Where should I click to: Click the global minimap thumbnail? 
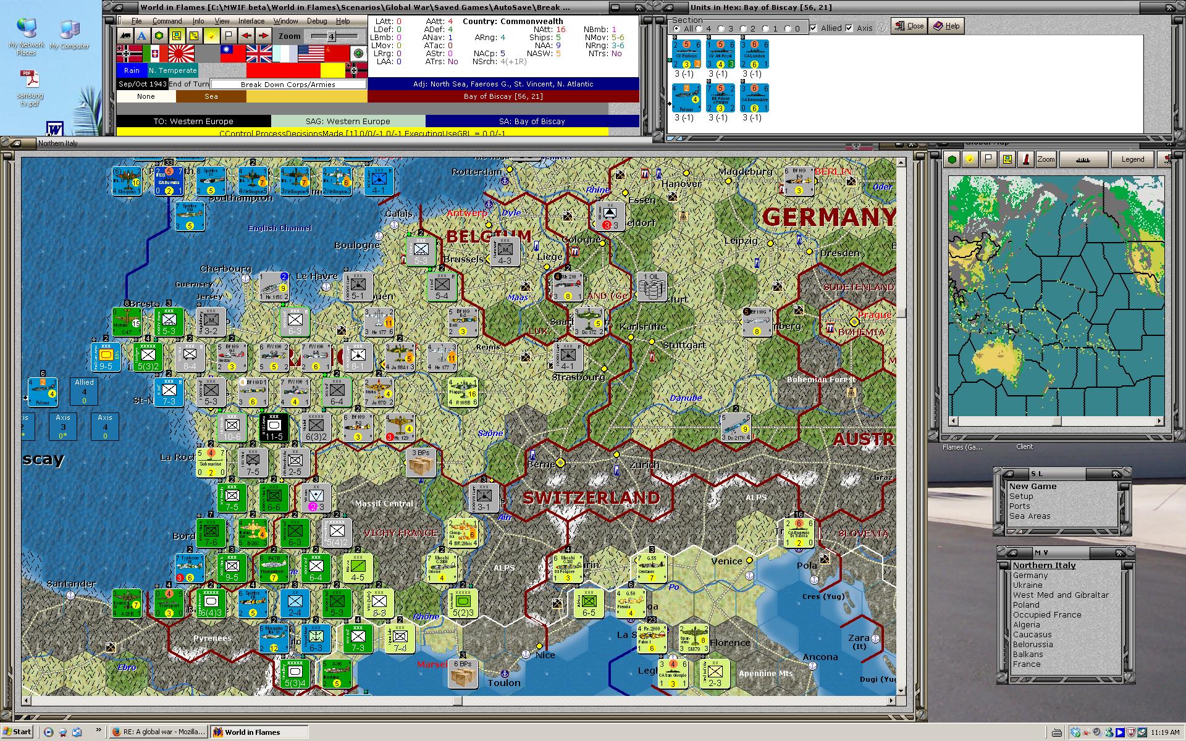tap(1056, 296)
